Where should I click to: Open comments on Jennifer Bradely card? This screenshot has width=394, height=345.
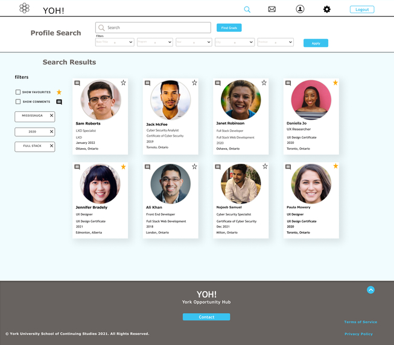coord(77,167)
